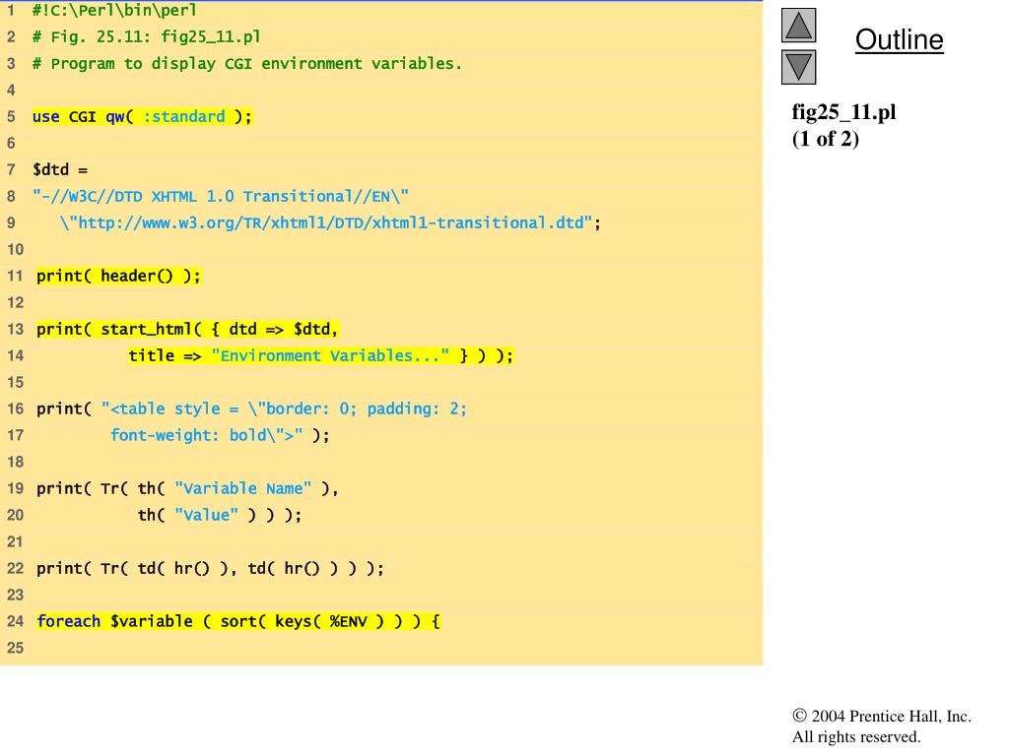This screenshot has width=1009, height=756.
Task: Click line number 5
Action: click(11, 116)
